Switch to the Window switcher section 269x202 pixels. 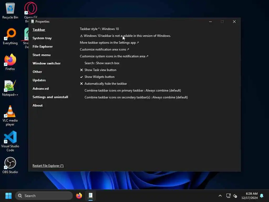point(46,63)
